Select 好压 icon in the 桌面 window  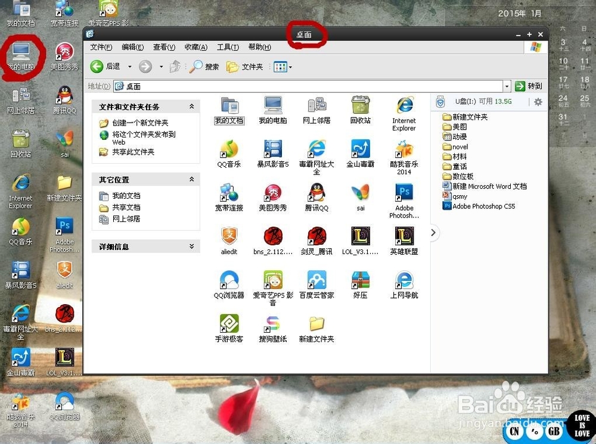point(361,284)
